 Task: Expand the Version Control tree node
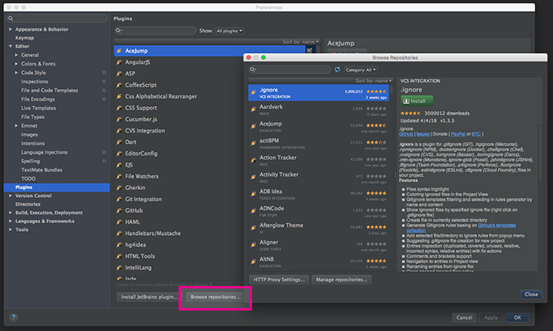tap(10, 195)
